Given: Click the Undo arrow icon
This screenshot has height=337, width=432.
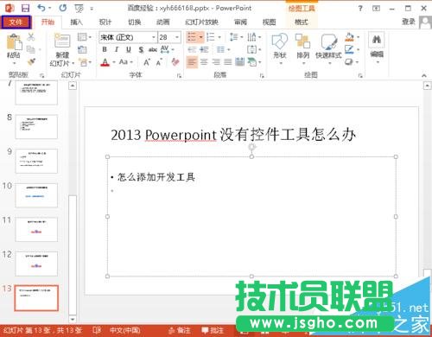Looking at the screenshot, I should pos(41,8).
